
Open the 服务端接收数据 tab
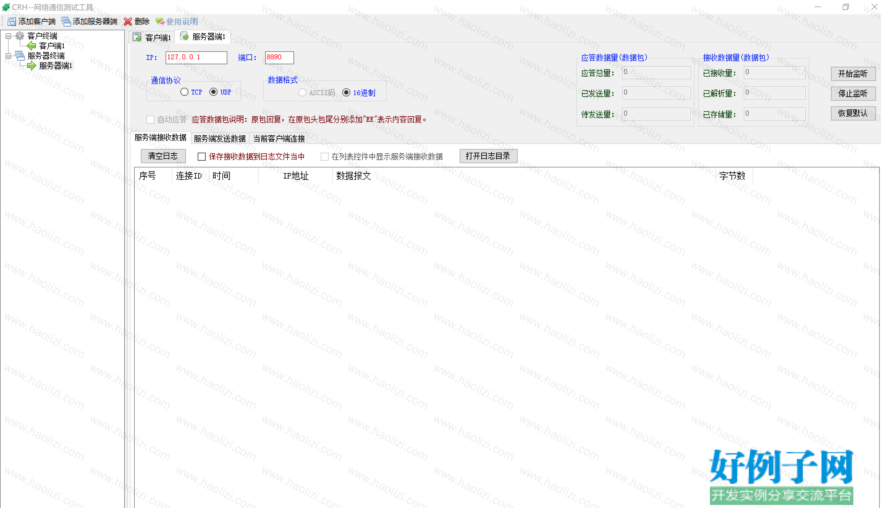tap(161, 138)
